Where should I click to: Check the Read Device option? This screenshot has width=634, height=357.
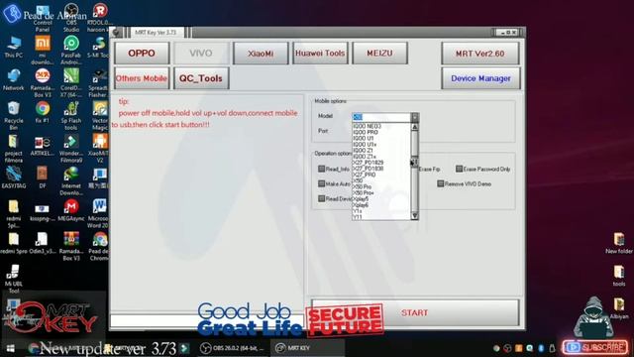pyautogui.click(x=321, y=198)
